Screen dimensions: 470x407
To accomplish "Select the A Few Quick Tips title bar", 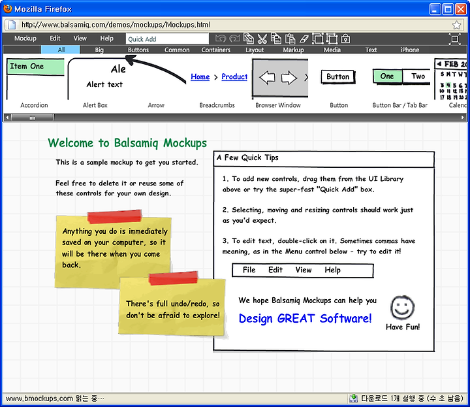I will pyautogui.click(x=324, y=159).
